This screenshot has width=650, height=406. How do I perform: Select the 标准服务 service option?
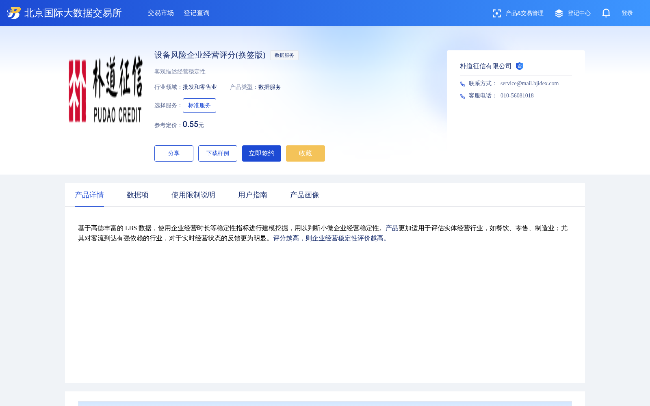(199, 106)
